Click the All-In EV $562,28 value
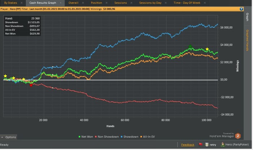This screenshot has width=253, height=150. tap(35, 30)
